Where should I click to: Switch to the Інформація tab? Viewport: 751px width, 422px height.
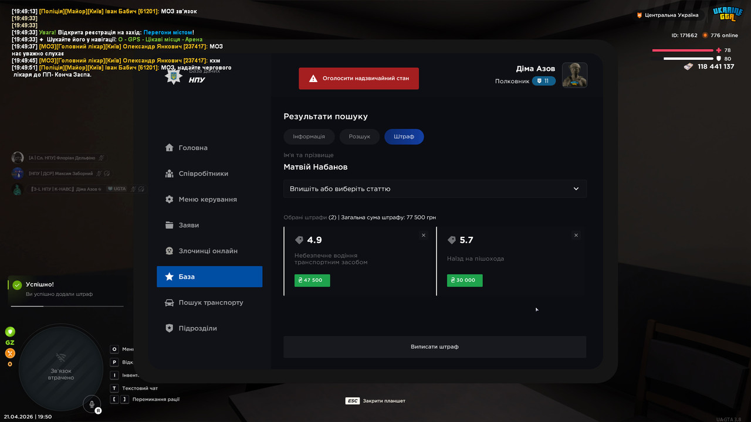coord(309,137)
